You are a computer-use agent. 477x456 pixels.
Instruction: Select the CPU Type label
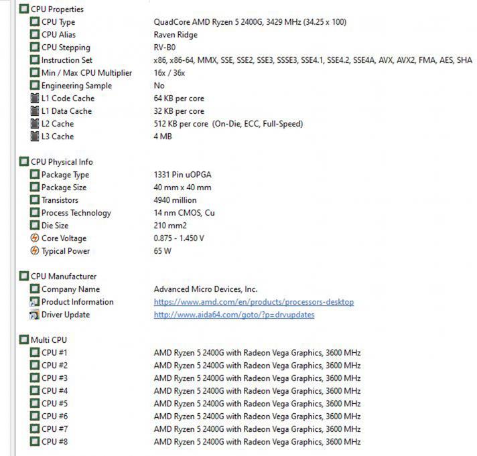coord(58,22)
